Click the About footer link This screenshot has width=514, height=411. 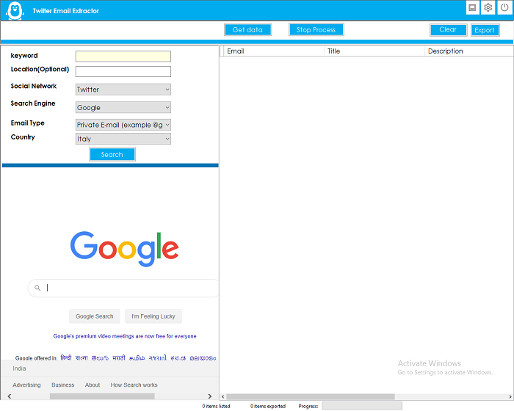point(93,385)
